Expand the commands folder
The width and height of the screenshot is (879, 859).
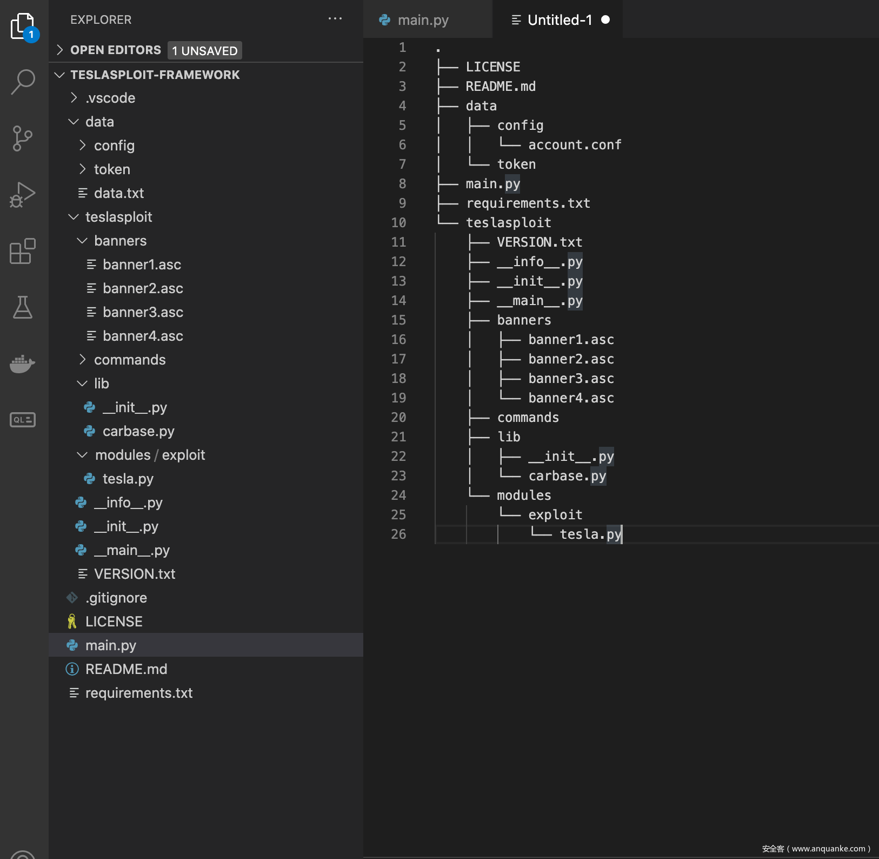point(130,360)
